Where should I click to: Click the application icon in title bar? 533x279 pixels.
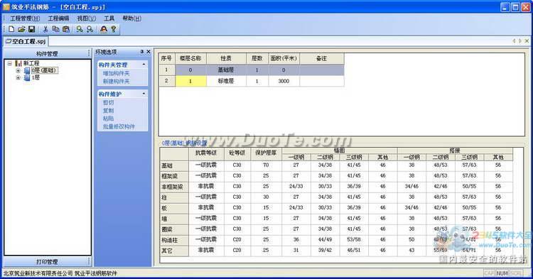[6, 6]
